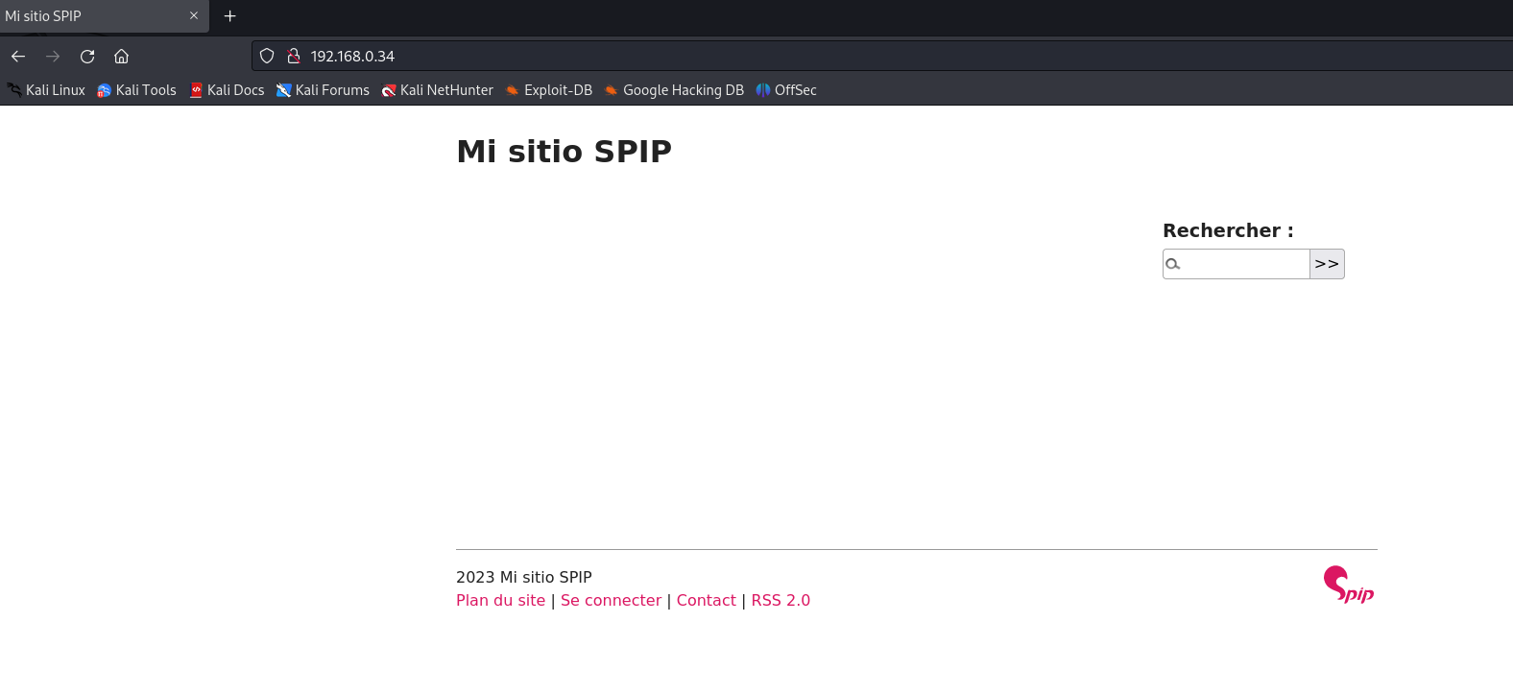Go back using the browser back arrow
Screen dimensions: 1513x694
click(18, 56)
